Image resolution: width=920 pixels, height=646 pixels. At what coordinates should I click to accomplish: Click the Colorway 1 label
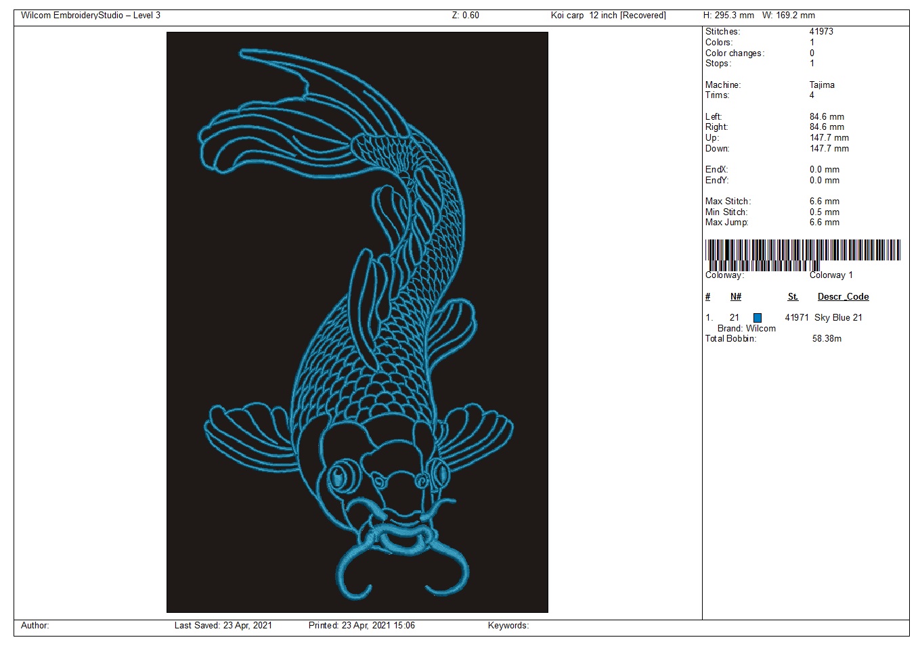831,275
